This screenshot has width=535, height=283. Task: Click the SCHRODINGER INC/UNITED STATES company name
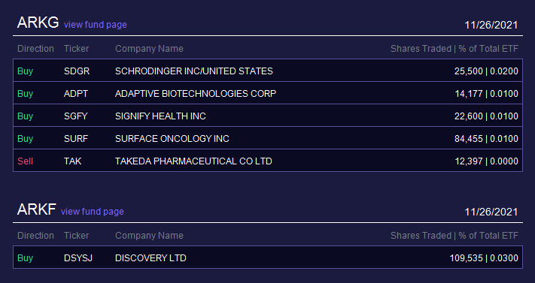pos(194,71)
